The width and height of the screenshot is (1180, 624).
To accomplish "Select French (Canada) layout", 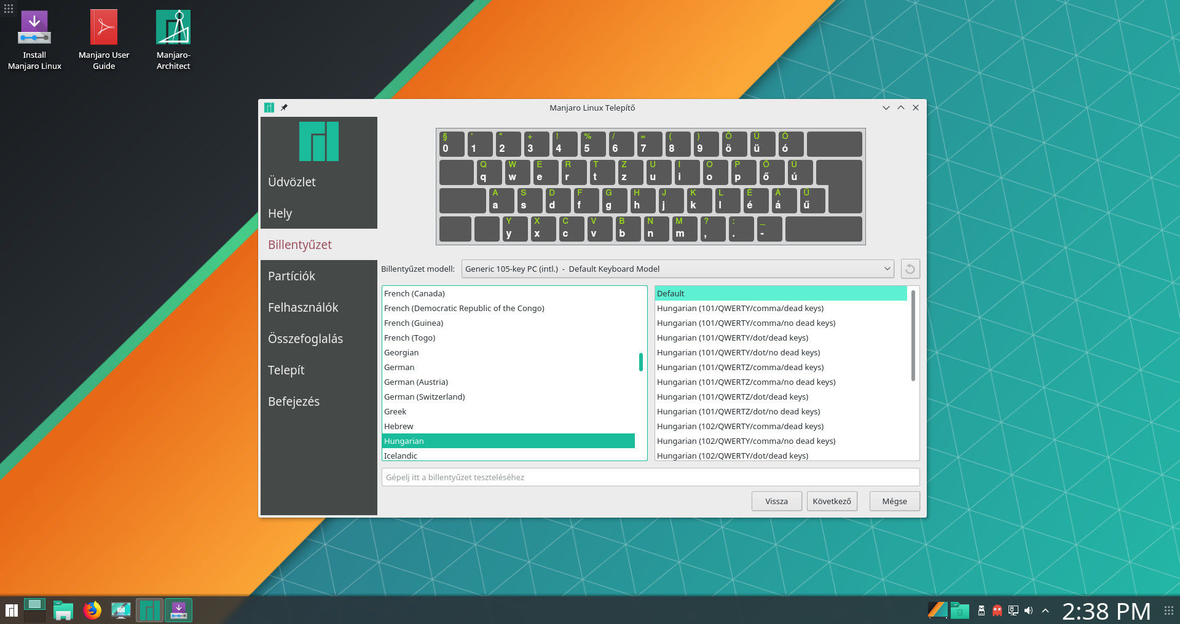I will [x=508, y=293].
